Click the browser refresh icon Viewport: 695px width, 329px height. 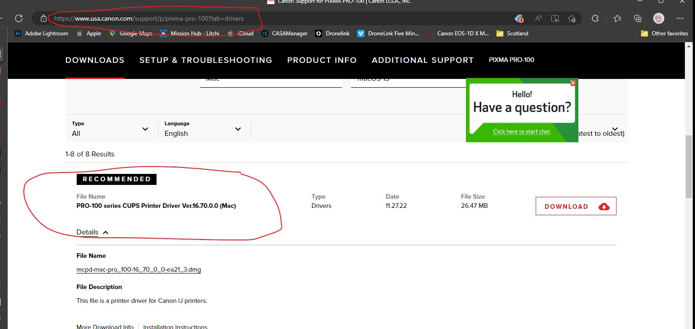tap(19, 18)
